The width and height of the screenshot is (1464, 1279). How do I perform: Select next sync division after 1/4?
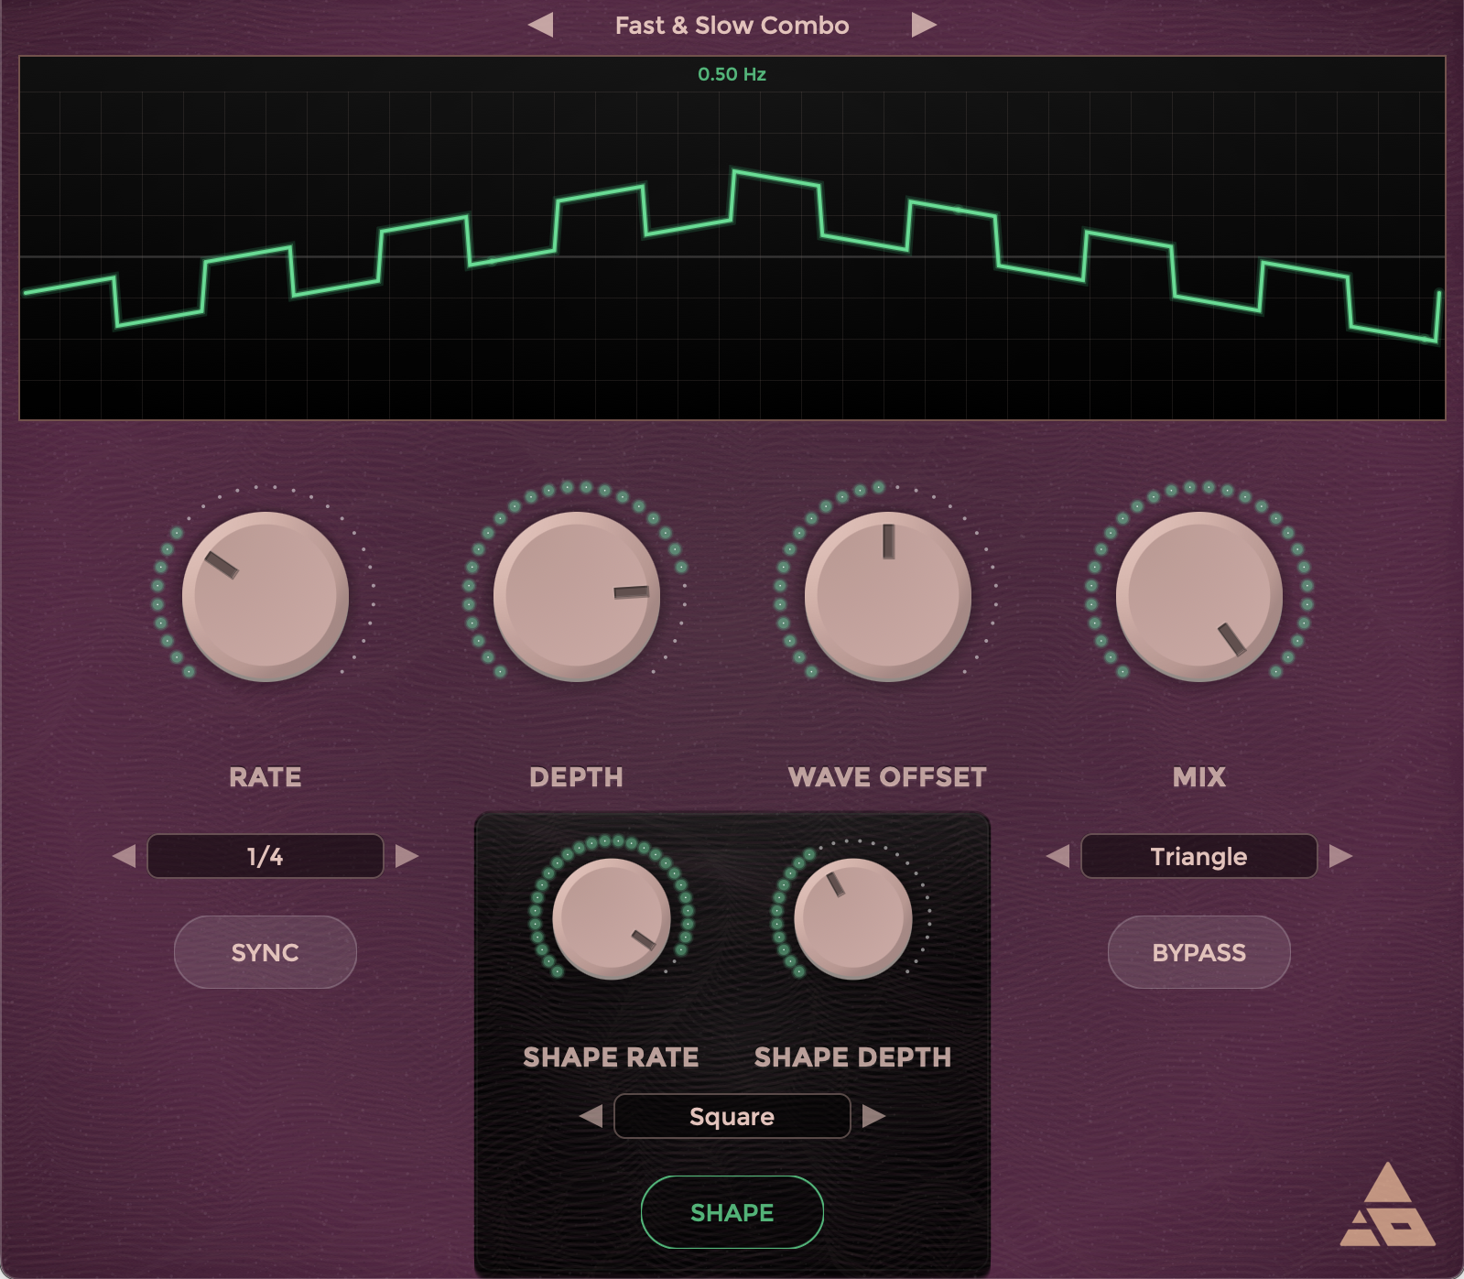pyautogui.click(x=407, y=856)
